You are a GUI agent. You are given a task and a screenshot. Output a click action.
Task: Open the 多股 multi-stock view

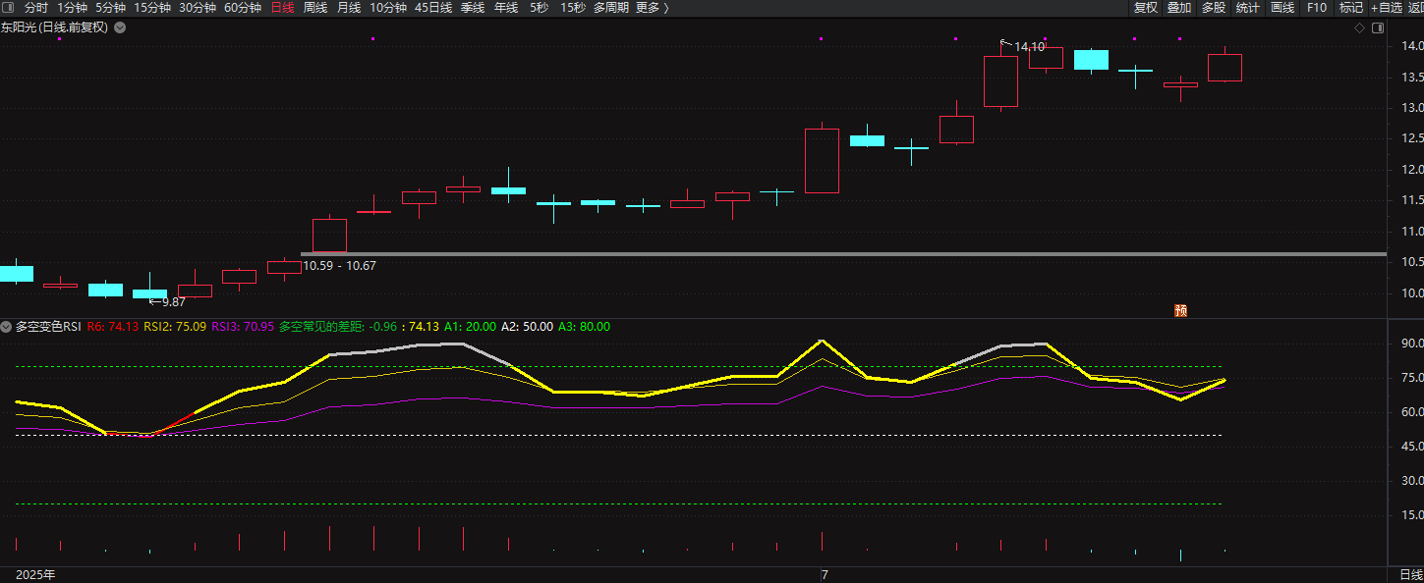pos(1214,8)
